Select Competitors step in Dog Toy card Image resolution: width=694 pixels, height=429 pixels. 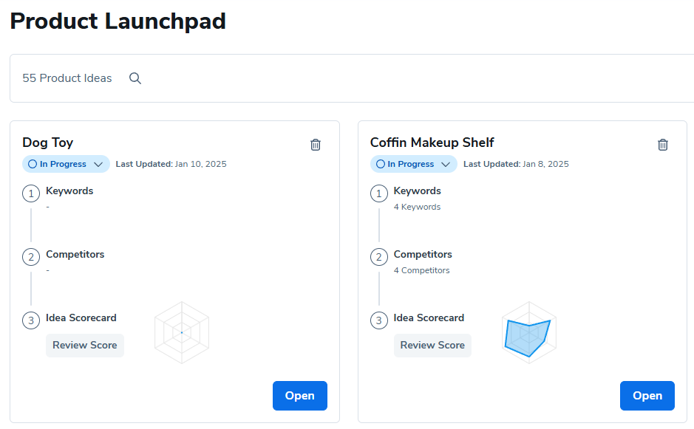(75, 255)
